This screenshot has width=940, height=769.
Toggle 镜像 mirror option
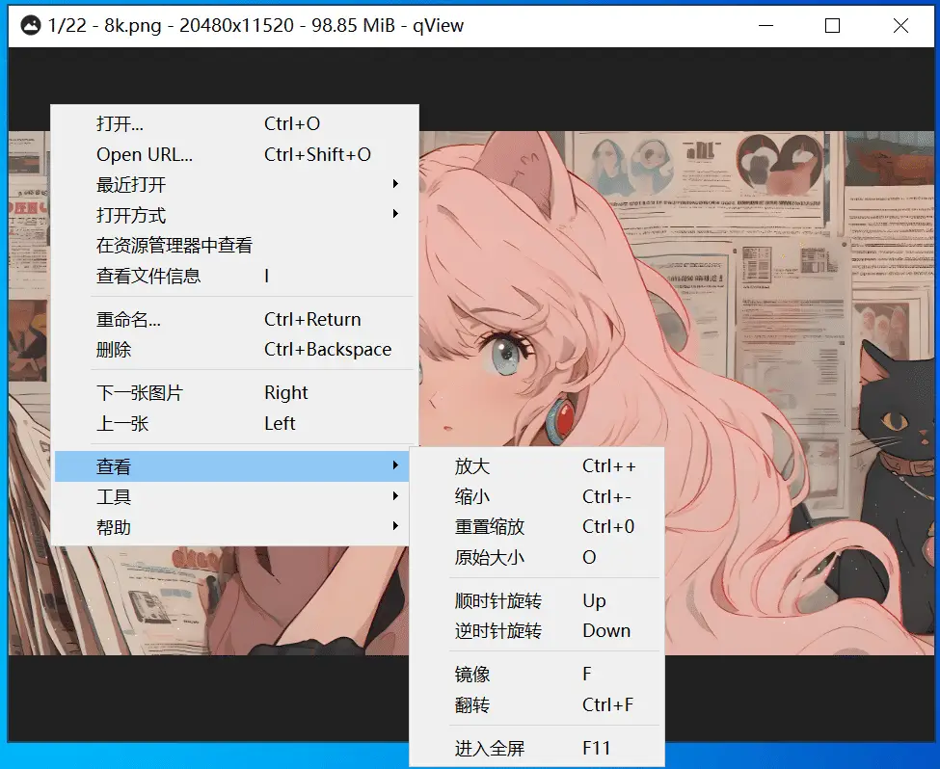(x=472, y=675)
